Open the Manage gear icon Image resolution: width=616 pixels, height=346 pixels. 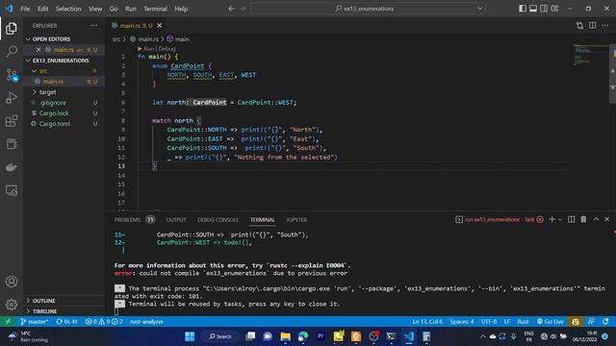pyautogui.click(x=12, y=305)
